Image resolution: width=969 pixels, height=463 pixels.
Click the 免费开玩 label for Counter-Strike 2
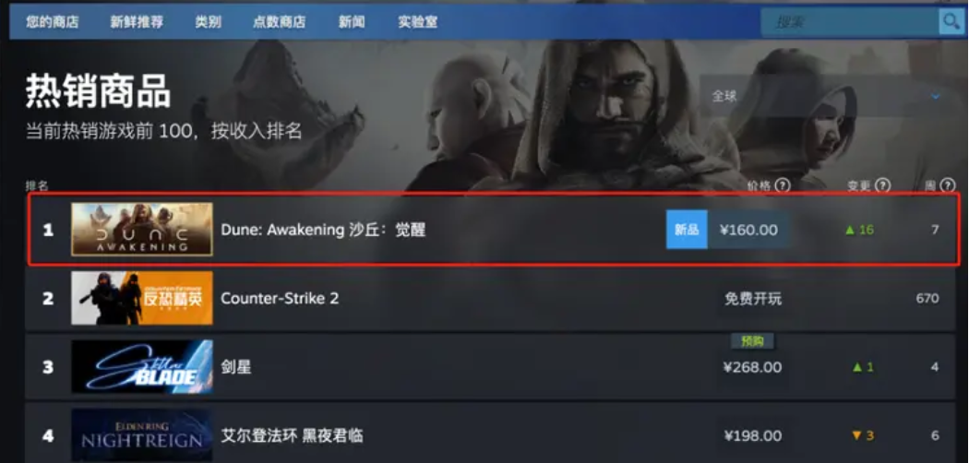click(x=753, y=299)
